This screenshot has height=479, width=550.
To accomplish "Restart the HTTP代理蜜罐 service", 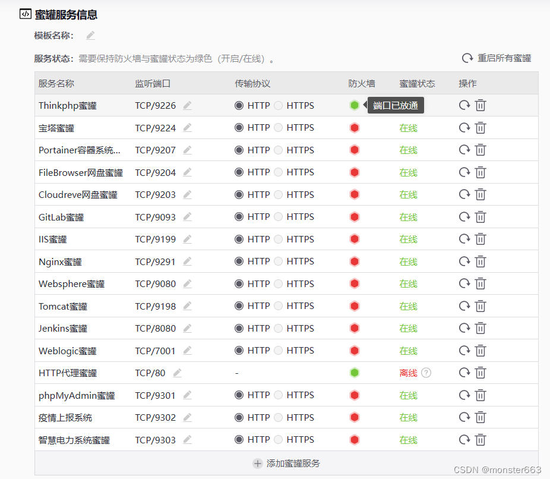I will pos(464,373).
